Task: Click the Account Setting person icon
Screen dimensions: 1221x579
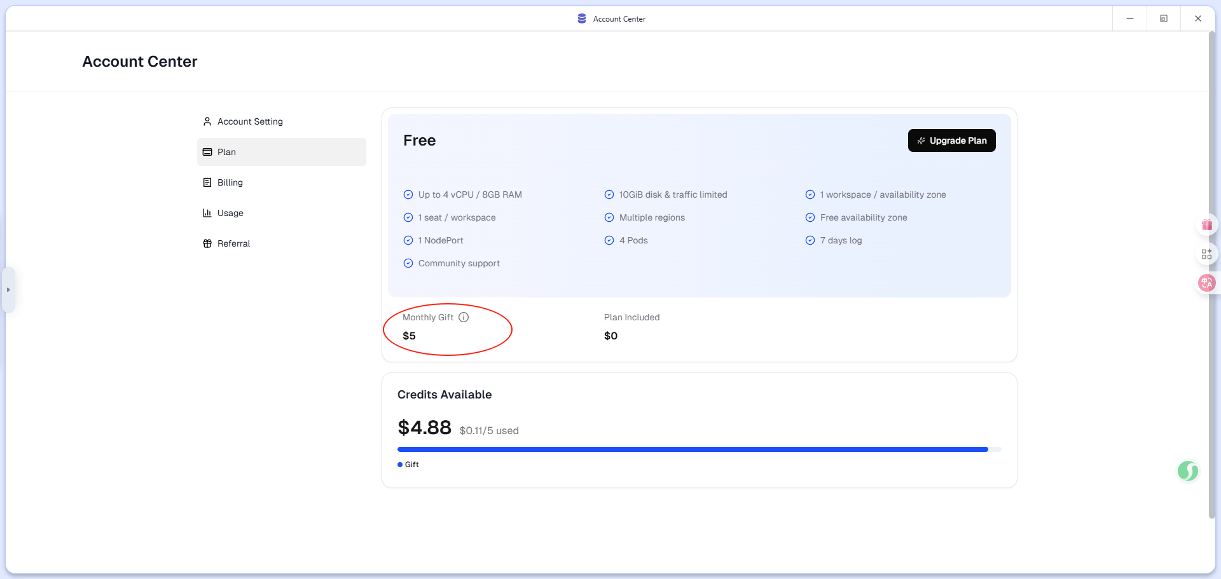Action: pos(207,121)
